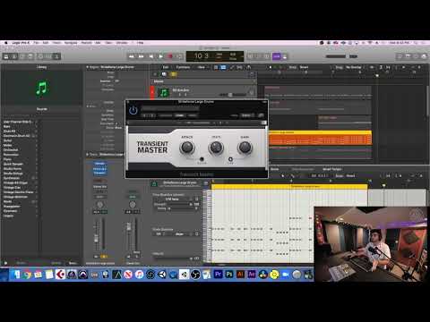Open the List Editors icon
The width and height of the screenshot is (430, 322).
[x=400, y=56]
